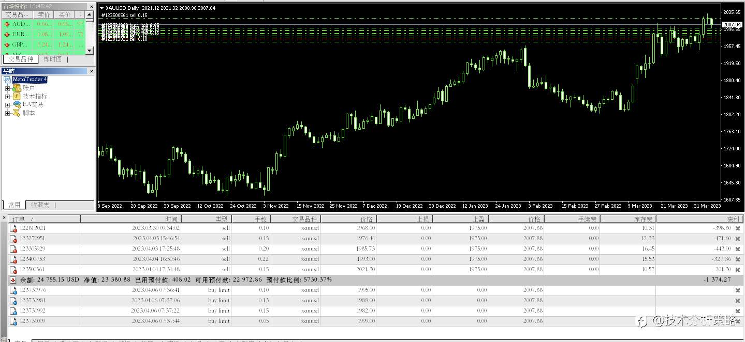Click the 止损 column header
The width and height of the screenshot is (745, 342).
[404, 219]
